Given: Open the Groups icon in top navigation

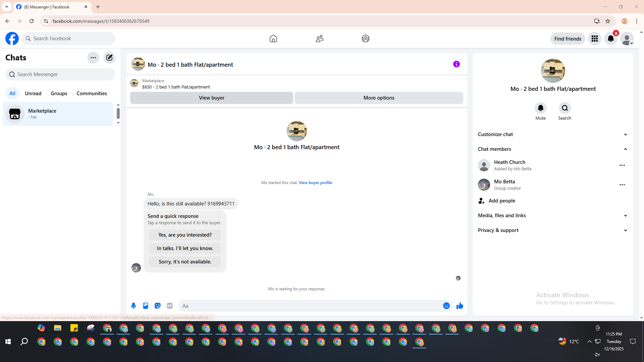Looking at the screenshot, I should [x=366, y=39].
